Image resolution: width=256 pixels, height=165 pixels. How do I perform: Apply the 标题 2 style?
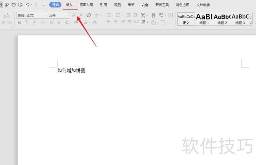[x=222, y=19]
